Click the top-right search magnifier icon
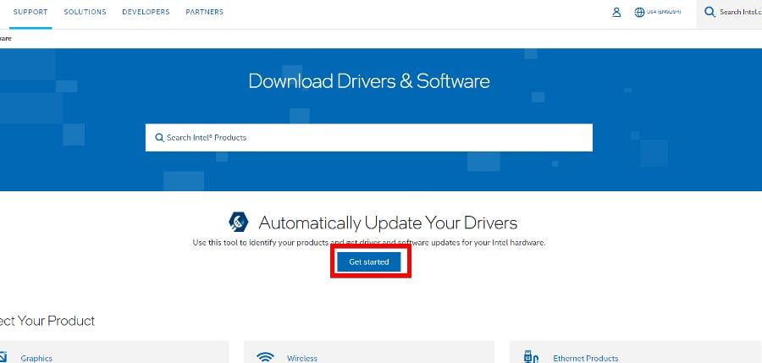 pos(710,12)
